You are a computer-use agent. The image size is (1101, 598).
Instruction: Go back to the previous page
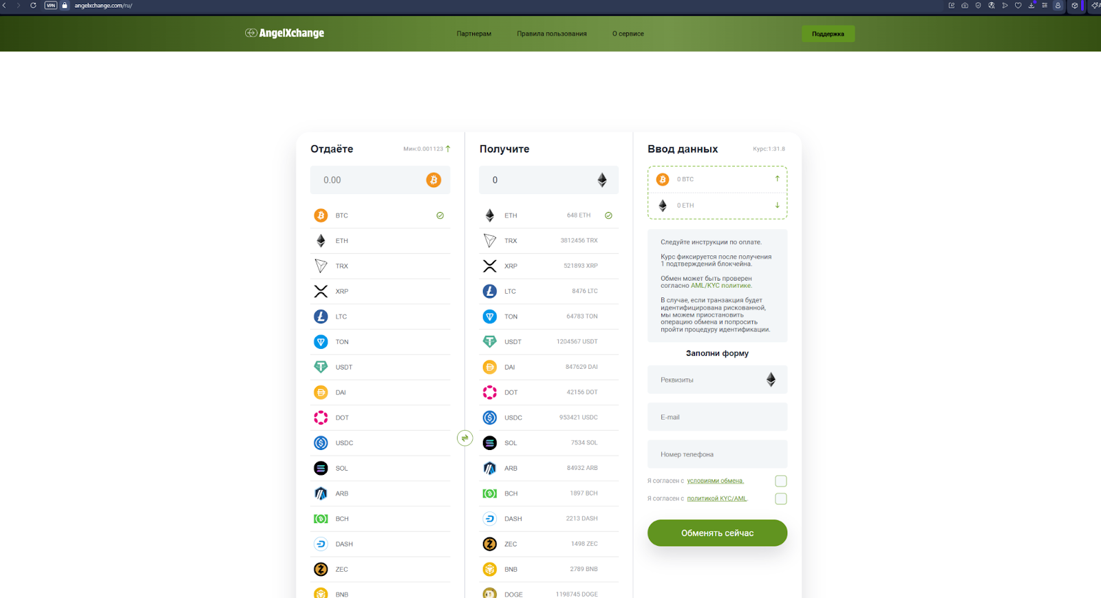(5, 6)
